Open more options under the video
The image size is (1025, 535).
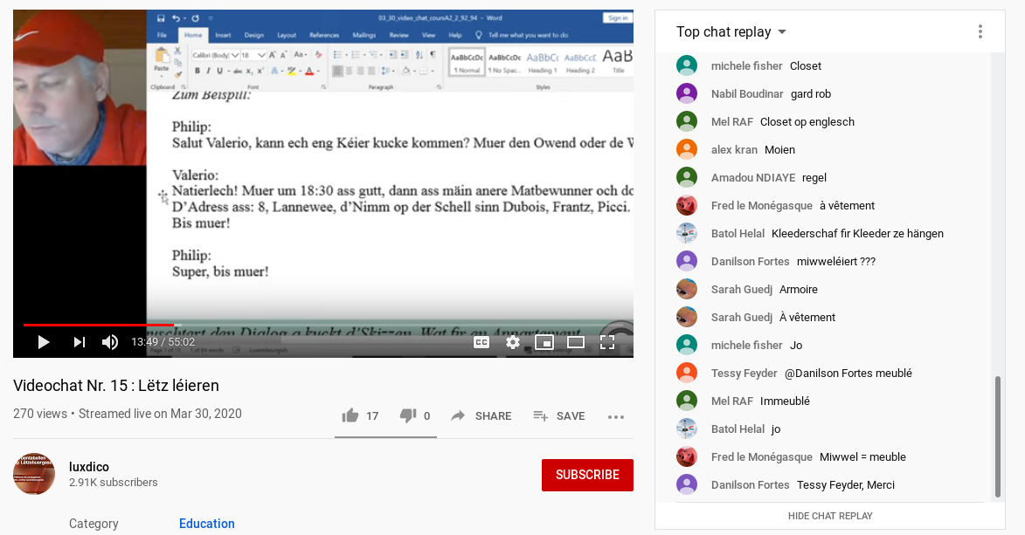click(x=616, y=417)
